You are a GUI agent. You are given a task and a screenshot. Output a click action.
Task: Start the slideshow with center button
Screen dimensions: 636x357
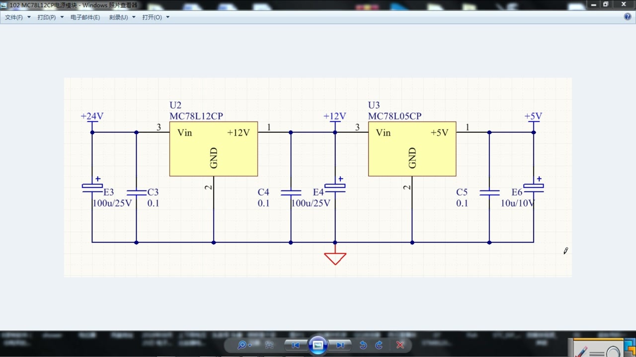point(318,345)
